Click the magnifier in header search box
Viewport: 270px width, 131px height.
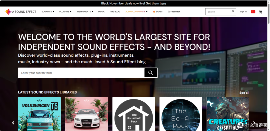click(233, 11)
